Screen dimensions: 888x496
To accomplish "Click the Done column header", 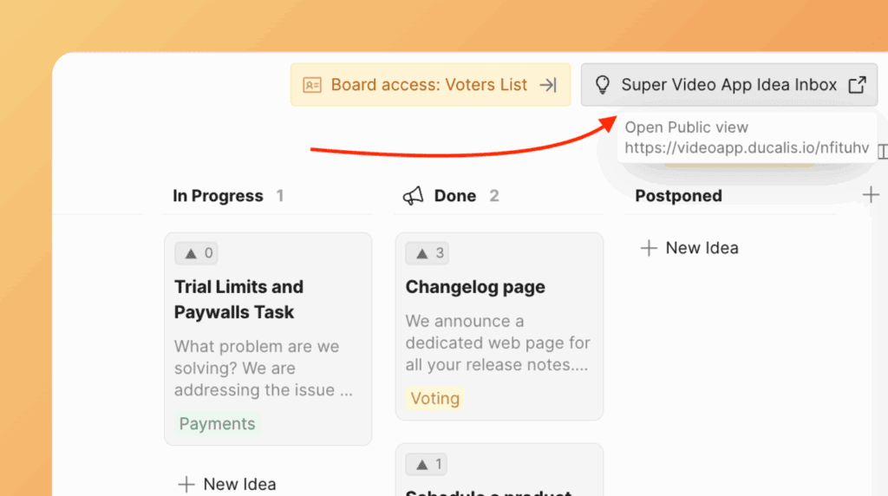I will coord(455,196).
